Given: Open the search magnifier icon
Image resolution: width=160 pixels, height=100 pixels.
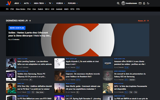Looking at the screenshot, I should [x=118, y=3].
